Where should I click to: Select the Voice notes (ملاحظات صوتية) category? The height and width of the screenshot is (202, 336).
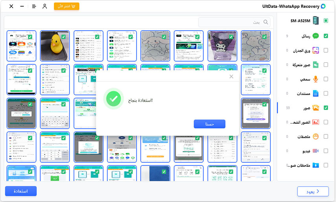pos(300,165)
